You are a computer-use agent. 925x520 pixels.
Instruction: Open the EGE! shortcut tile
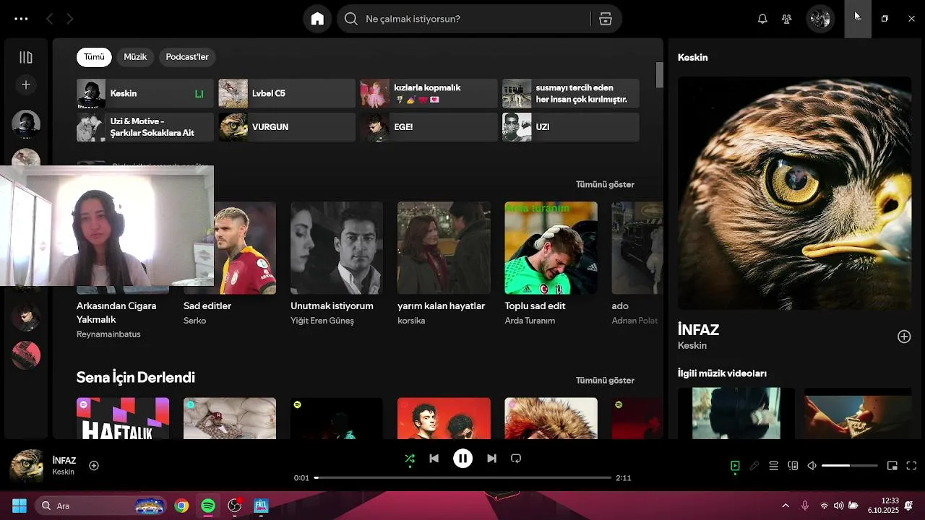coord(429,127)
